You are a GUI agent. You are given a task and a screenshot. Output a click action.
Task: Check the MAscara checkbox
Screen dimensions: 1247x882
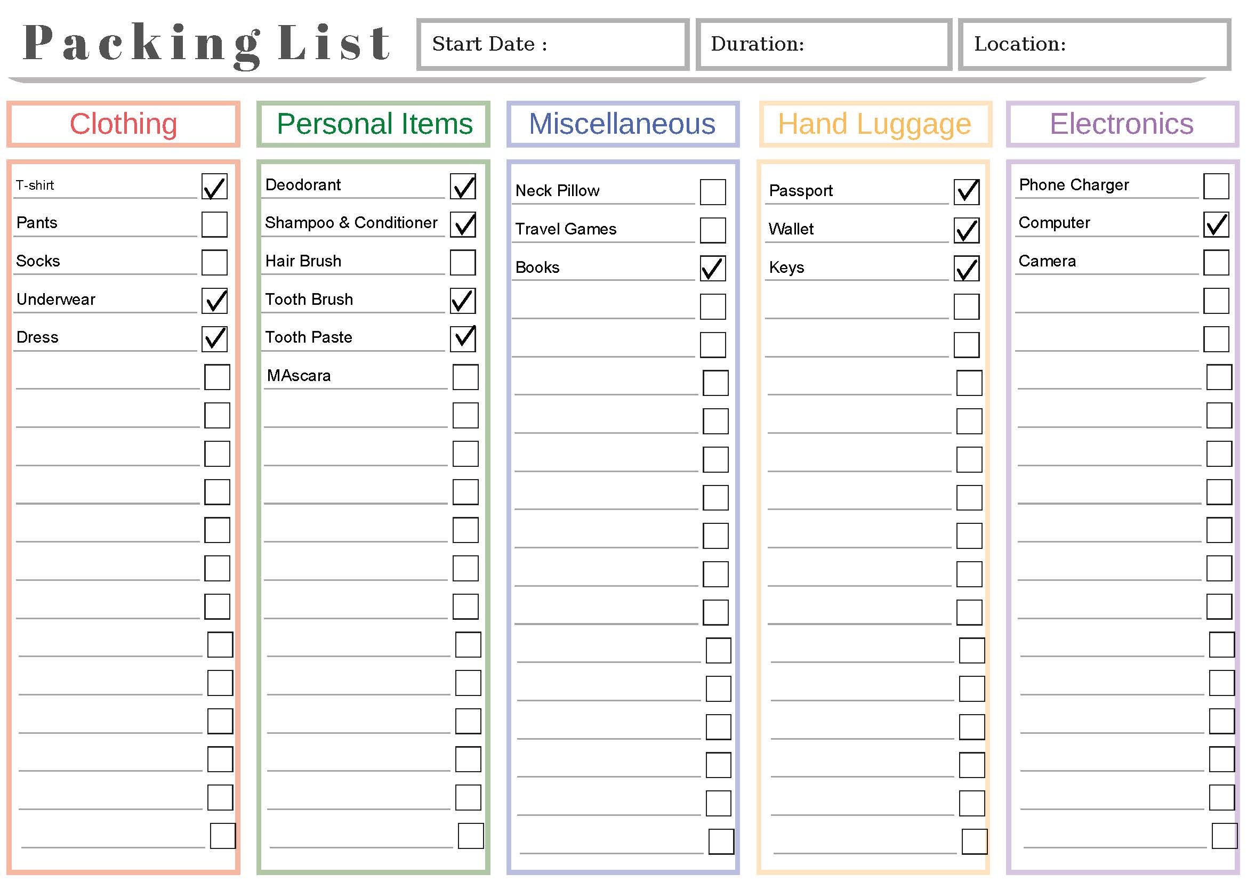[x=465, y=377]
